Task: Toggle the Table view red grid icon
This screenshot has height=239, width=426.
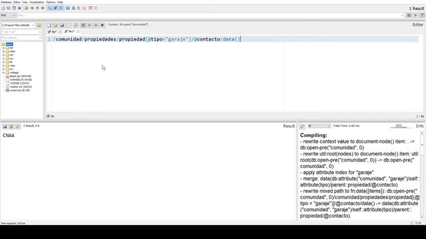Action: coord(91,8)
